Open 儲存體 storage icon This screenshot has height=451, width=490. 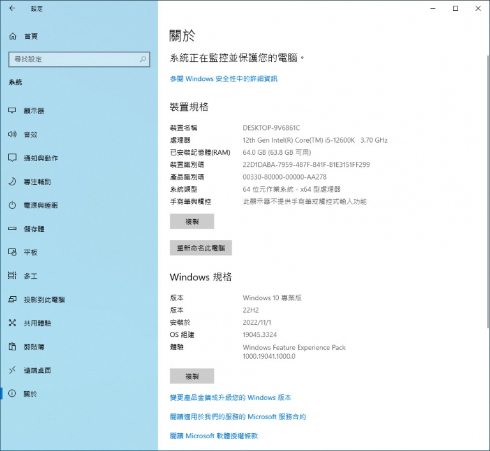(12, 229)
